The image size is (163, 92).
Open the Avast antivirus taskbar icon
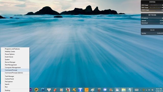point(74,90)
